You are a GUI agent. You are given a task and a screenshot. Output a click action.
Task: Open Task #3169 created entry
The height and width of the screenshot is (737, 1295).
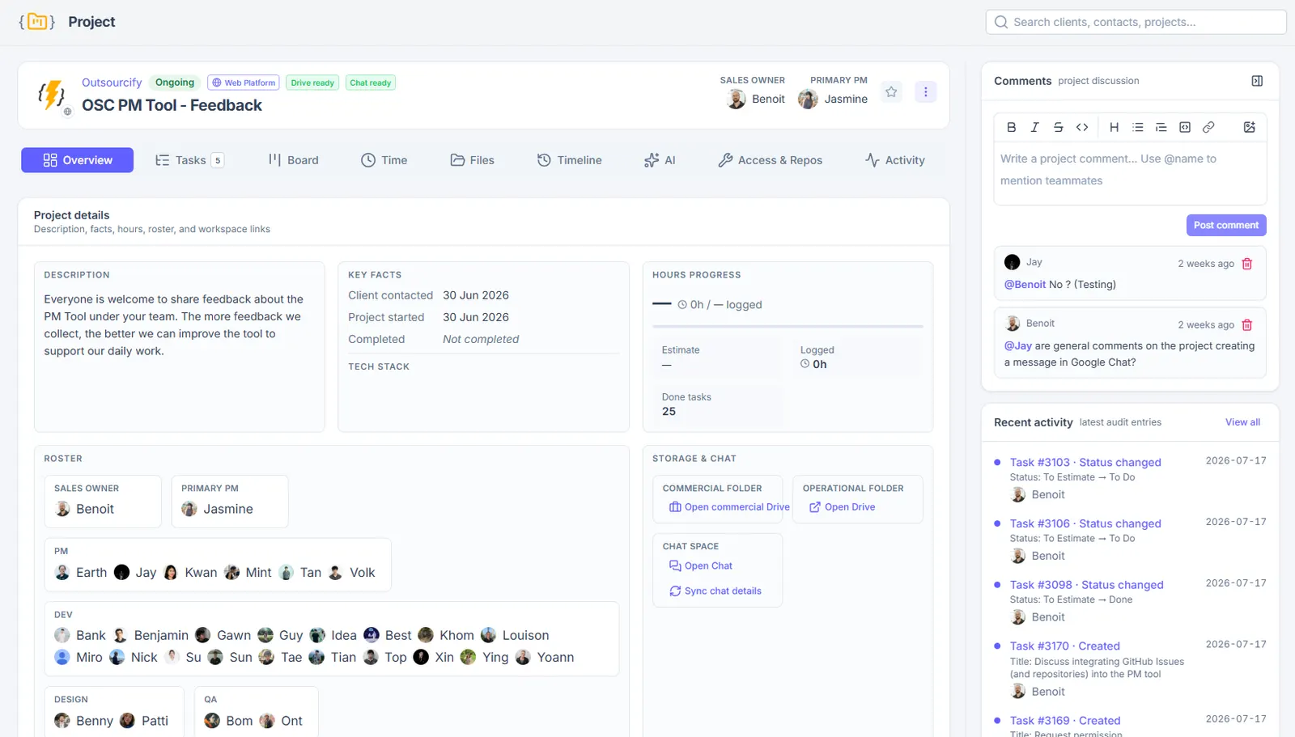pos(1065,721)
